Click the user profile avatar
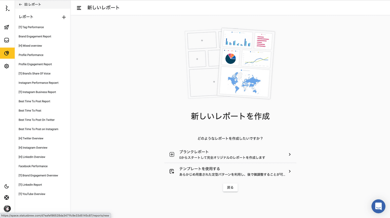The width and height of the screenshot is (390, 218). coord(7,209)
